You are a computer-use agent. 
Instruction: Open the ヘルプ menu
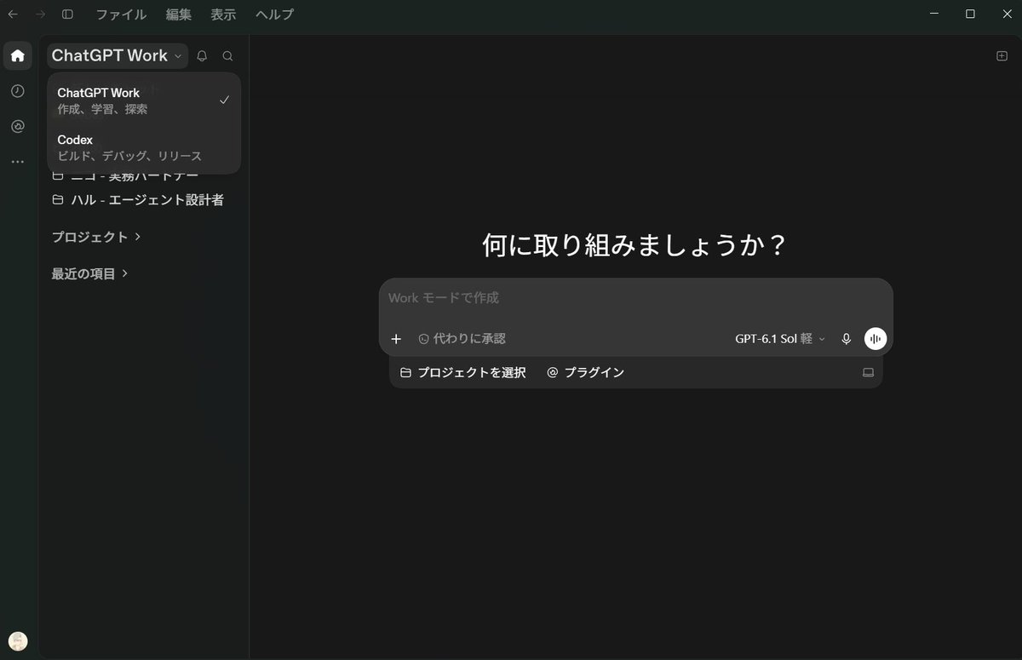pyautogui.click(x=274, y=14)
